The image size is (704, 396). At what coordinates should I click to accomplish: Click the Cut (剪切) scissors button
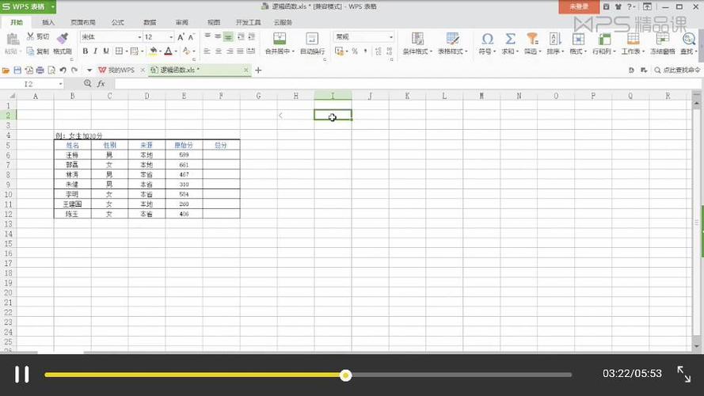37,36
